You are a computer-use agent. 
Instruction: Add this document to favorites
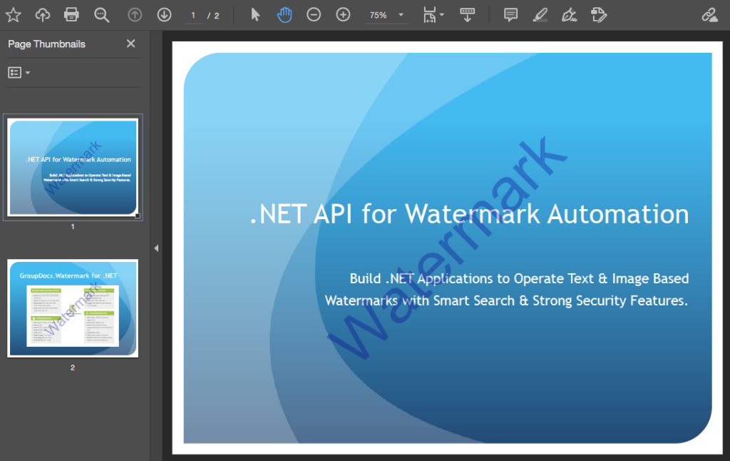point(13,14)
